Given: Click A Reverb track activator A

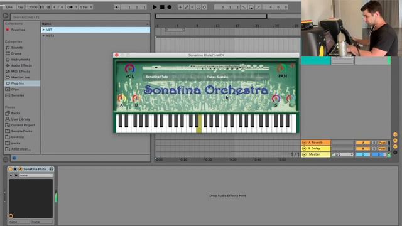Looking at the screenshot, I should pyautogui.click(x=363, y=143).
